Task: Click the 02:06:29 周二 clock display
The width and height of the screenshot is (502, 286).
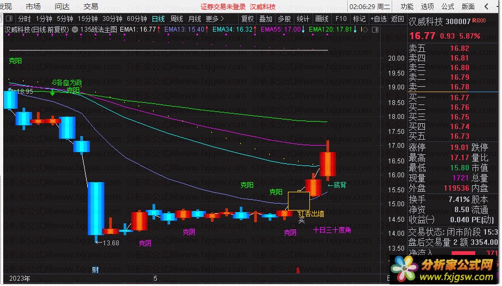Action: (x=369, y=7)
